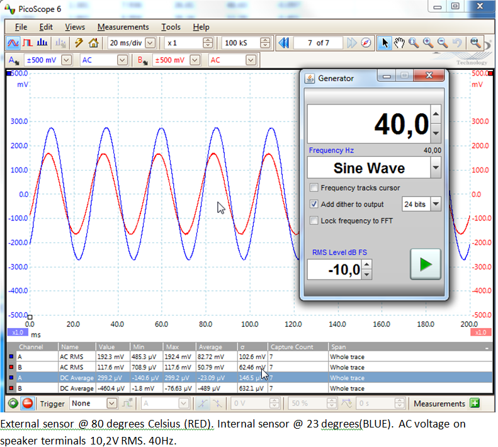Start generator with green play button

[425, 264]
